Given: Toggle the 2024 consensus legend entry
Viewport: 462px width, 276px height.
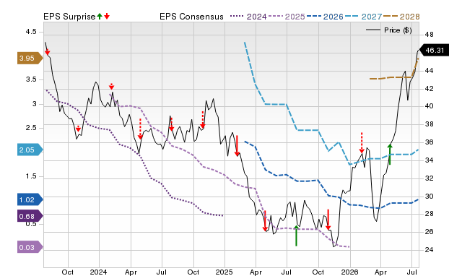Looking at the screenshot, I should [x=248, y=17].
